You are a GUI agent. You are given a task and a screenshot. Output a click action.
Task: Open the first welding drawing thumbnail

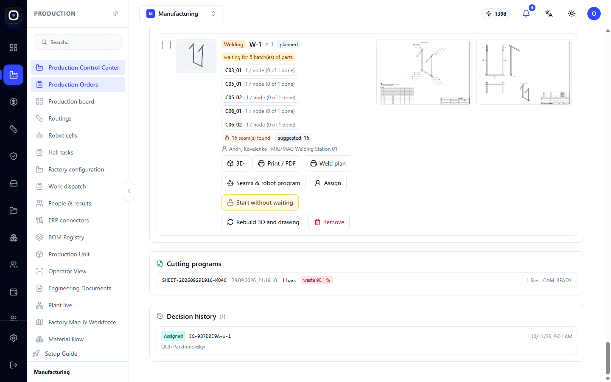424,73
